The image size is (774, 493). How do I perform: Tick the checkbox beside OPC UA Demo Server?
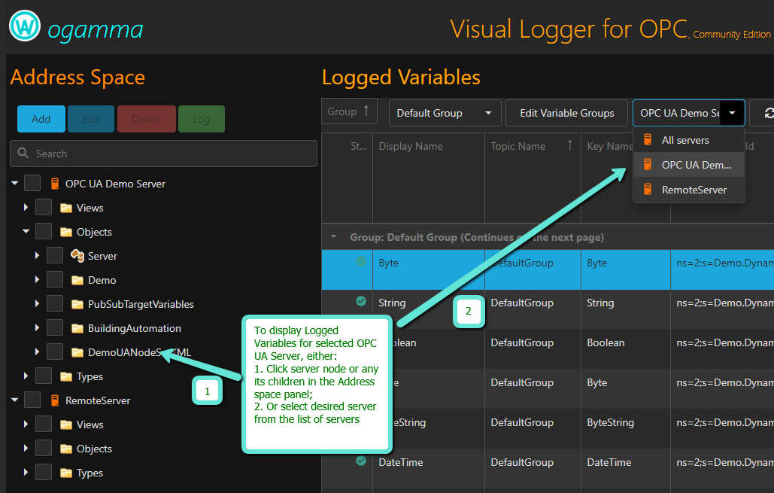tap(32, 184)
